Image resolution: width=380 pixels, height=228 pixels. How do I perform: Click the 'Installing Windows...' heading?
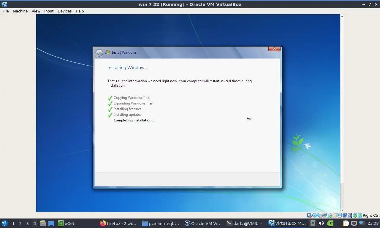[x=128, y=68]
